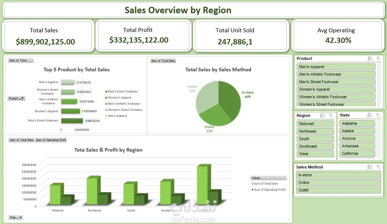This screenshot has width=387, height=224.
Task: Open Region field dropdown below column chart
Action: (16, 217)
